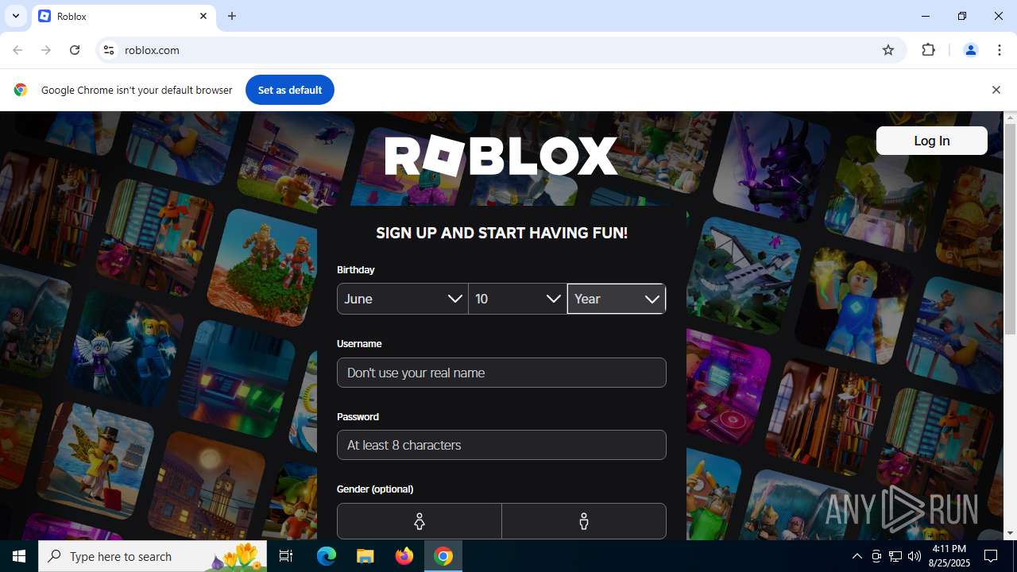This screenshot has height=572, width=1017.
Task: Open Chrome's three-dot menu
Action: (x=1000, y=50)
